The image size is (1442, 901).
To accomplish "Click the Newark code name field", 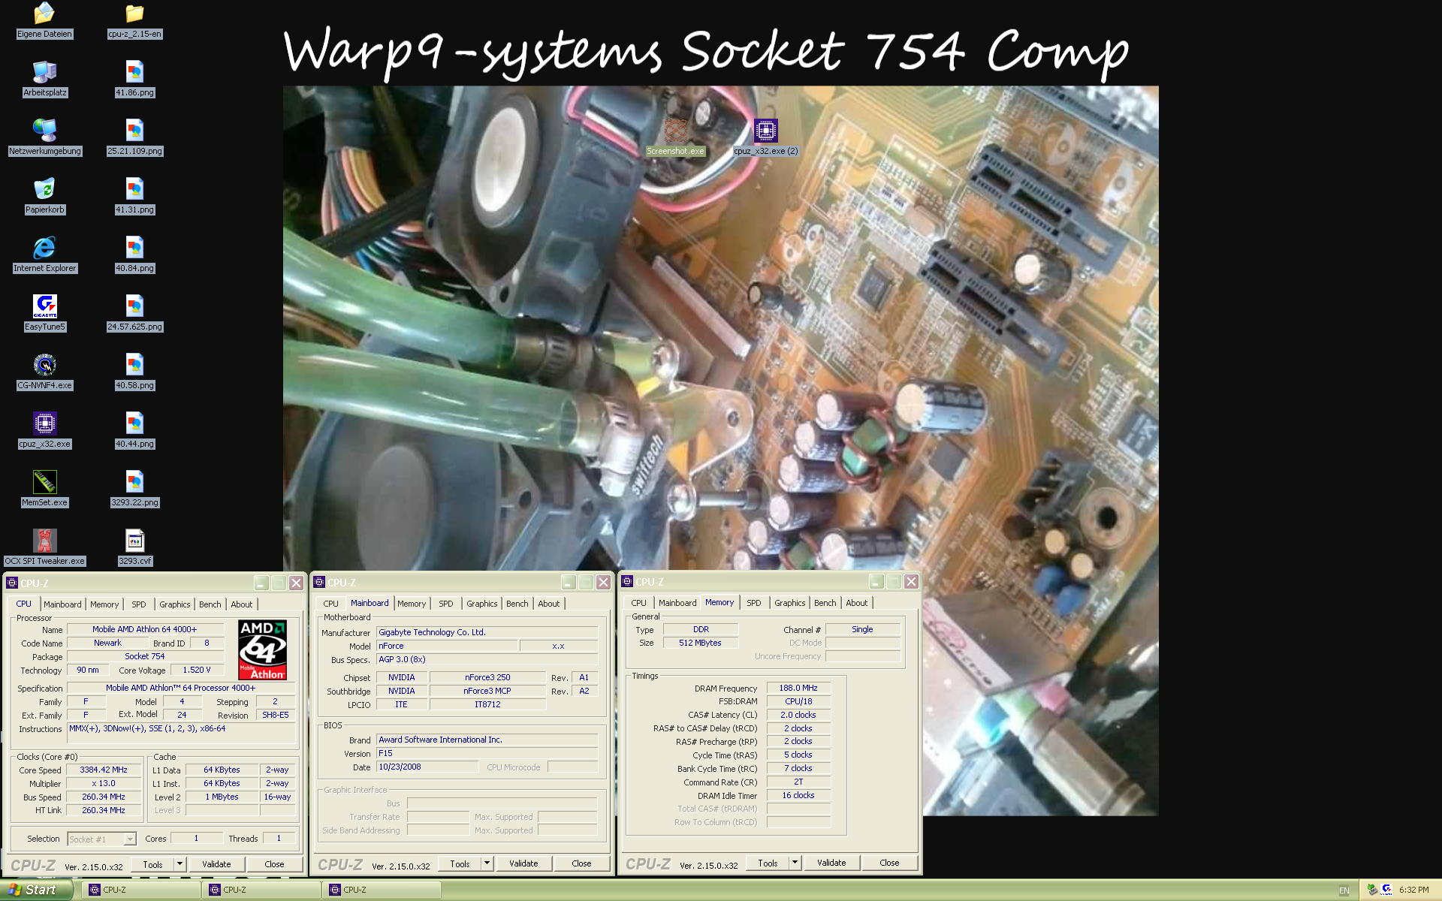I will coord(107,643).
